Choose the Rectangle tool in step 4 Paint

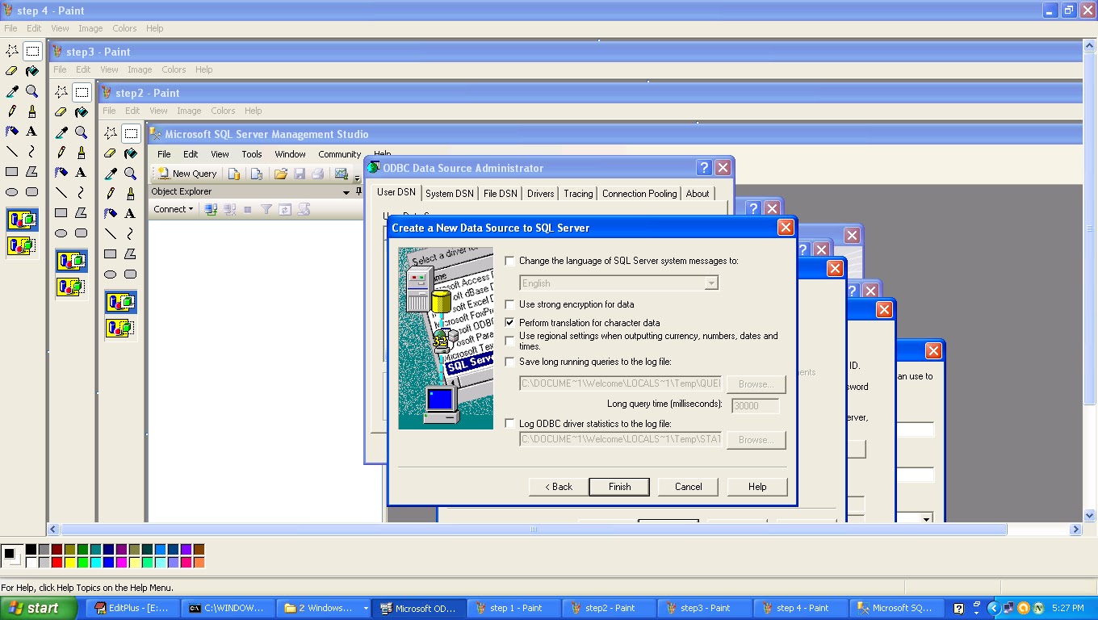12,172
